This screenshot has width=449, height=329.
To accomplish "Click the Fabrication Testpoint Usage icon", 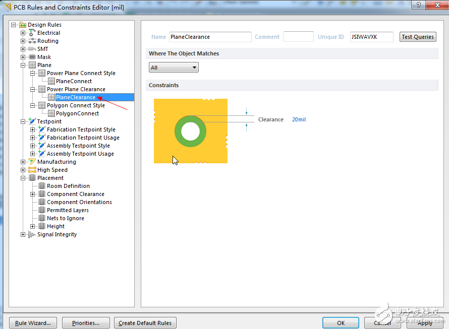I will (x=41, y=138).
